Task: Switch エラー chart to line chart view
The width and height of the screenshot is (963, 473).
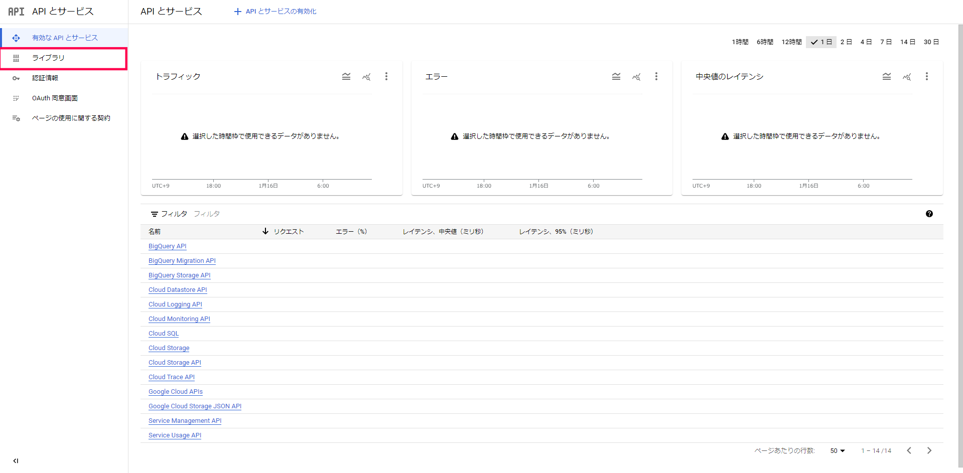Action: point(636,76)
